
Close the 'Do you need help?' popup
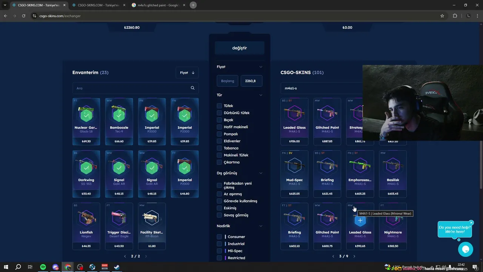click(471, 223)
